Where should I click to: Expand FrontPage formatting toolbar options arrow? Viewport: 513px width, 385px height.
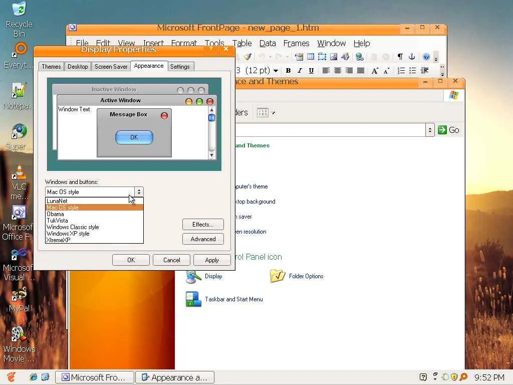[442, 71]
